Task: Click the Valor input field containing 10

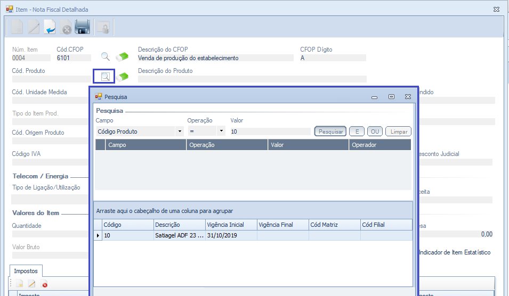Action: tap(270, 131)
